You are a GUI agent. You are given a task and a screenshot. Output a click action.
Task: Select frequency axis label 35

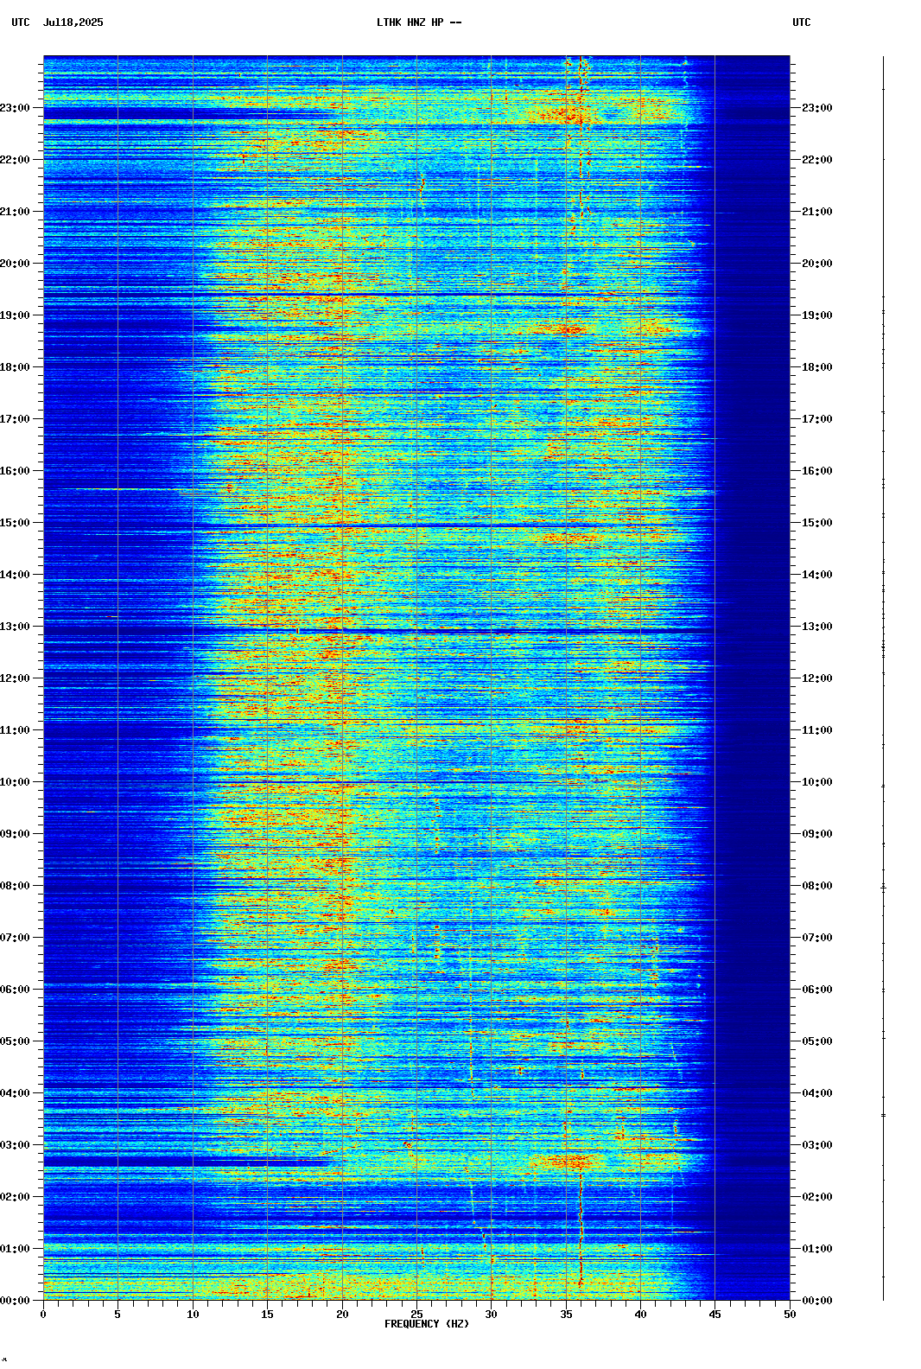(566, 1315)
